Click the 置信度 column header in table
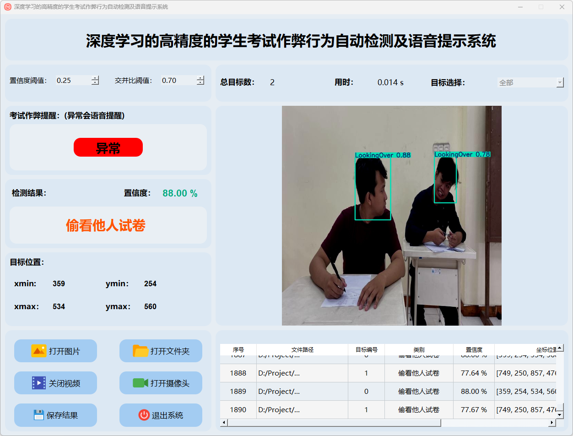This screenshot has height=436, width=573. point(474,349)
